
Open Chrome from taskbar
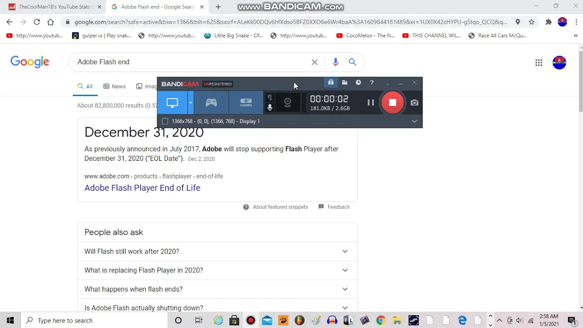pos(381,320)
